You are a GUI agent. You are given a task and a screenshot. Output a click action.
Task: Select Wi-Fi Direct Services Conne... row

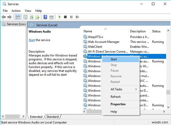click(124, 52)
